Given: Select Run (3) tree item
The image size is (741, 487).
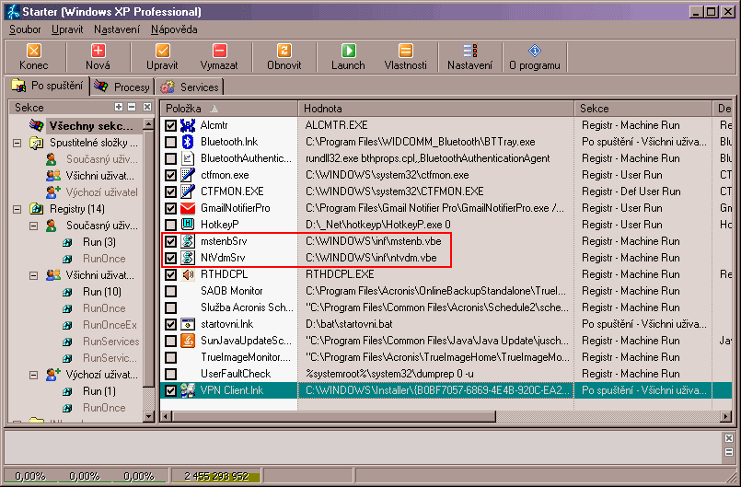Looking at the screenshot, I should coord(99,242).
